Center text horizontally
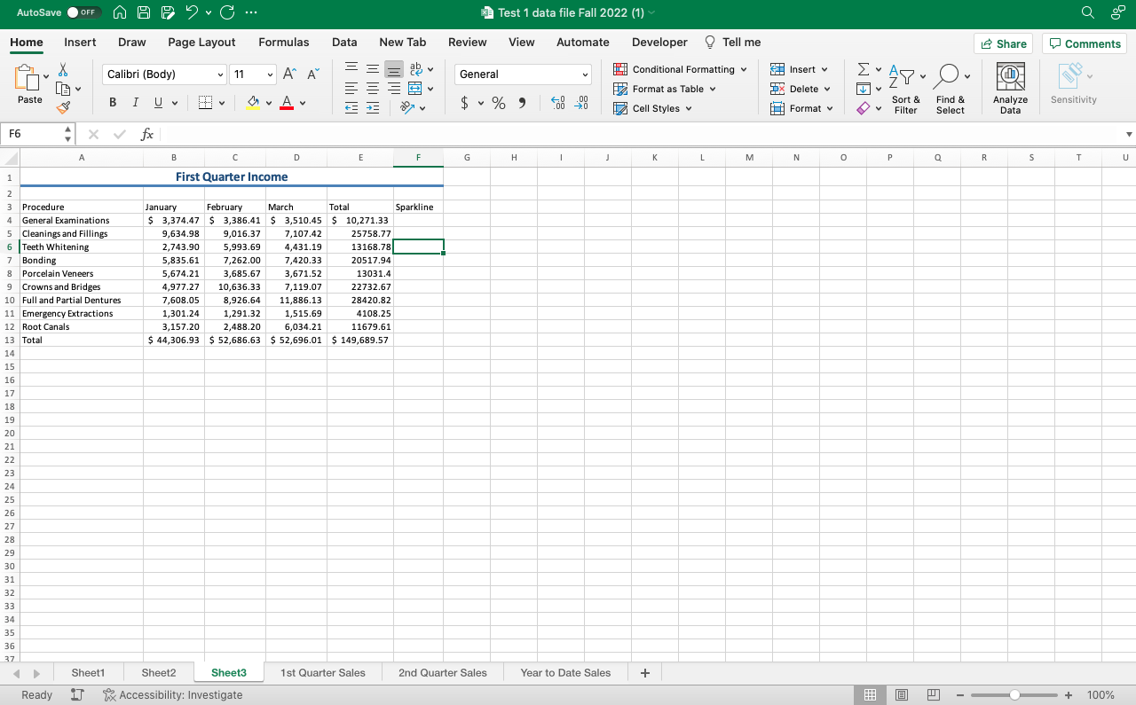Viewport: 1136px width, 705px height. point(373,89)
